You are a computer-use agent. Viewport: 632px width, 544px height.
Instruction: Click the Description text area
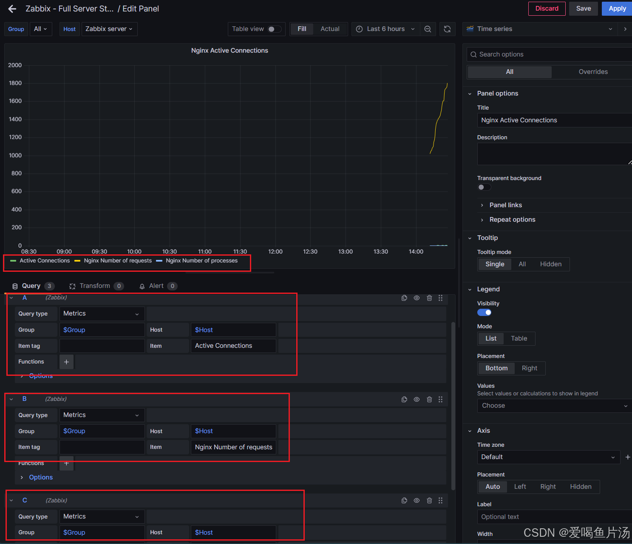pyautogui.click(x=554, y=154)
